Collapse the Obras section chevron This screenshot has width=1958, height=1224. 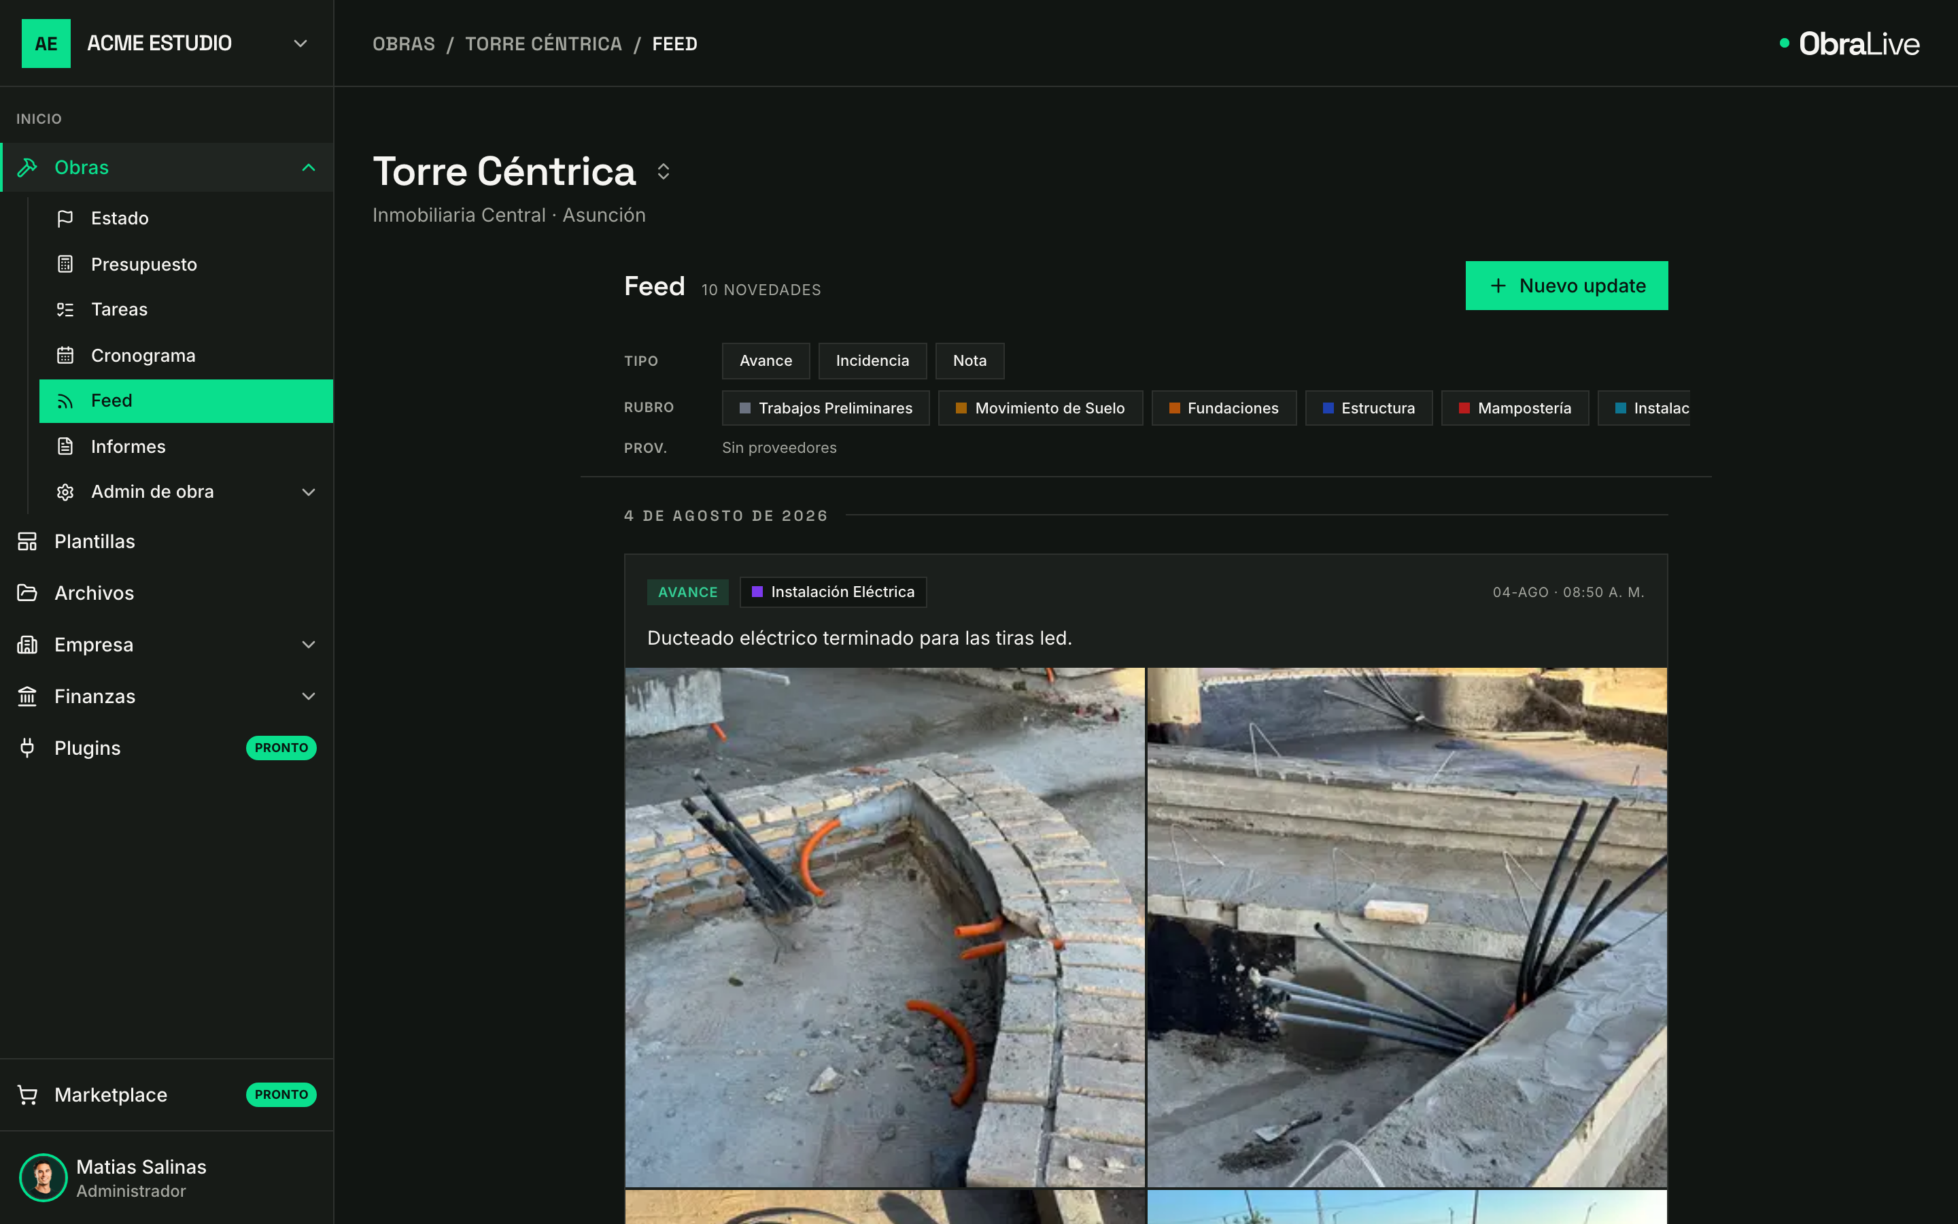(x=308, y=167)
